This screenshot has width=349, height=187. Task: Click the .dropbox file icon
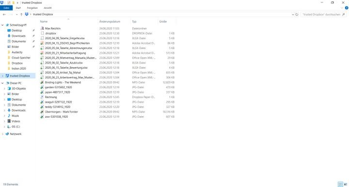[x=42, y=33]
